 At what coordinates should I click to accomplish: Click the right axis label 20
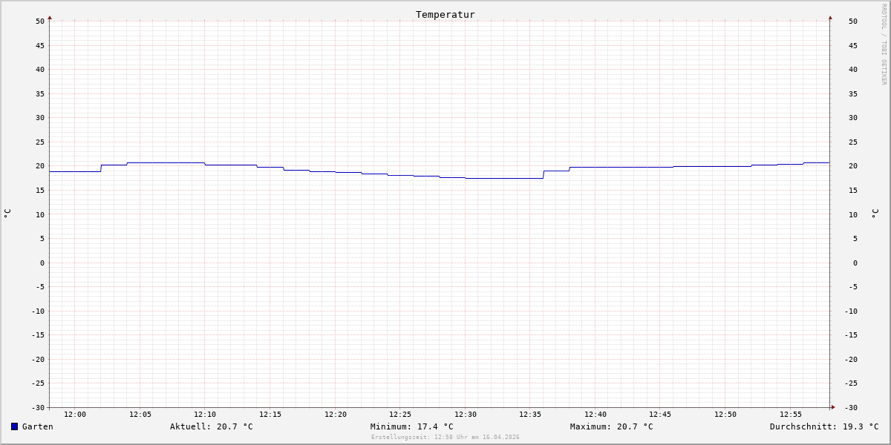tap(853, 166)
